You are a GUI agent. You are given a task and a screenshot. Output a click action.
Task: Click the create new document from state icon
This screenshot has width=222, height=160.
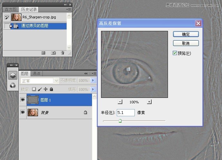coord(43,53)
